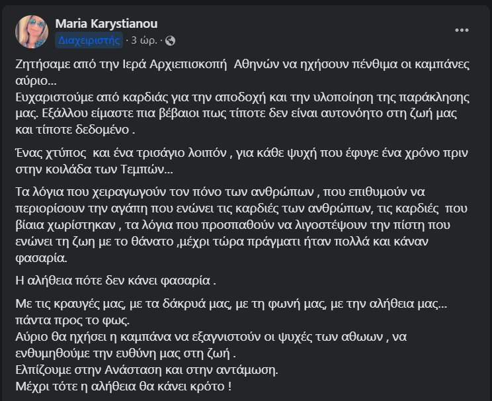Click the final line Μέχρι τότε η αλήθεια

click(124, 386)
